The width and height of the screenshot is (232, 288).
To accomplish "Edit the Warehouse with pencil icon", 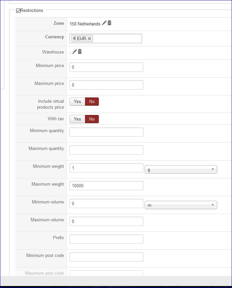I will coord(74,52).
